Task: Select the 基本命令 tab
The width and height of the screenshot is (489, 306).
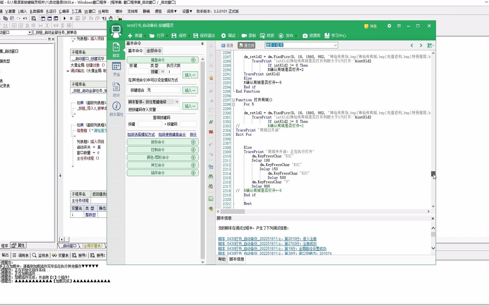Action: [135, 51]
